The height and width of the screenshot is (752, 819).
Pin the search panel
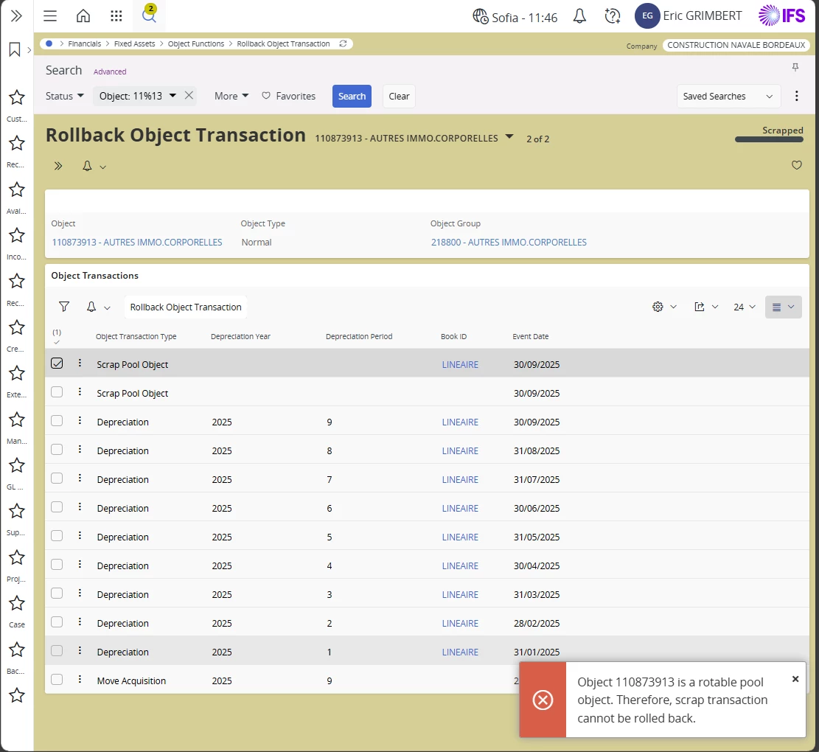click(x=795, y=67)
